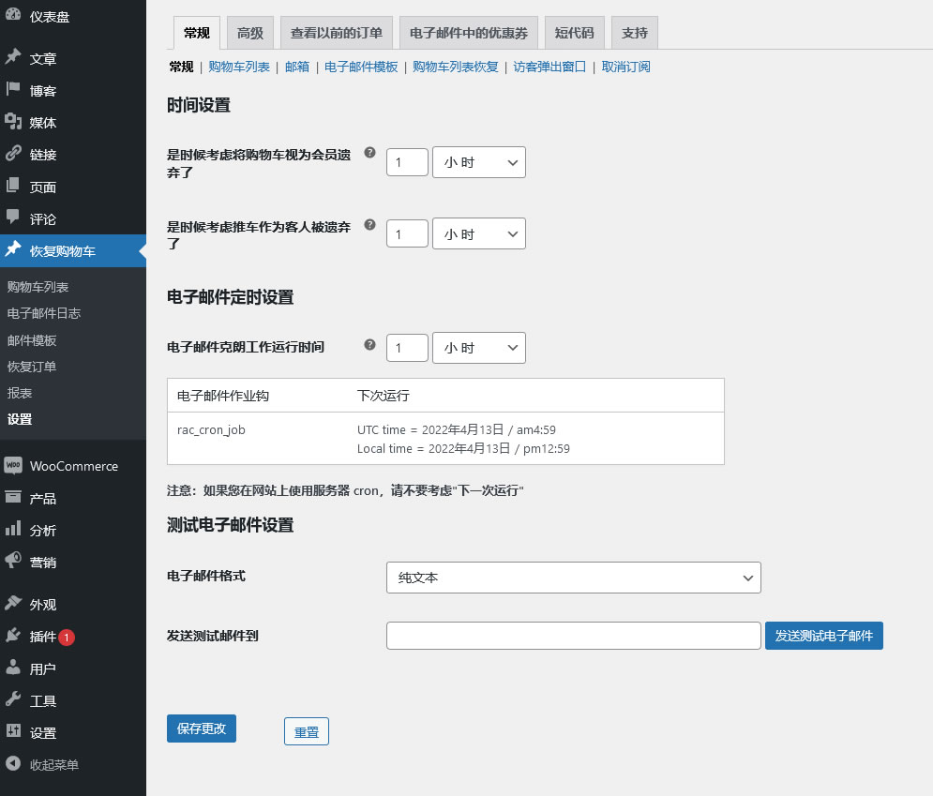933x796 pixels.
Task: Click the 下次运行 column header
Action: (x=384, y=396)
